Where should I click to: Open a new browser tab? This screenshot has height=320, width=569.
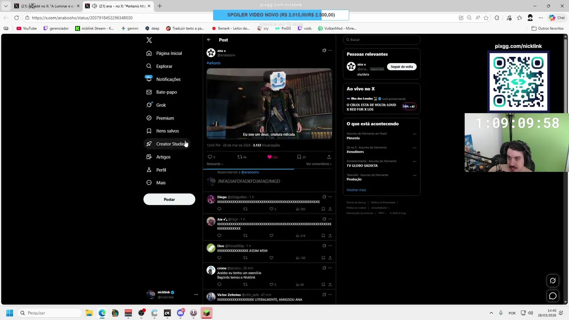coord(160,6)
